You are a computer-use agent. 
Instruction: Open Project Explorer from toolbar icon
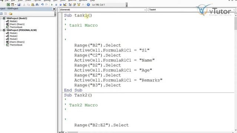coord(70,5)
